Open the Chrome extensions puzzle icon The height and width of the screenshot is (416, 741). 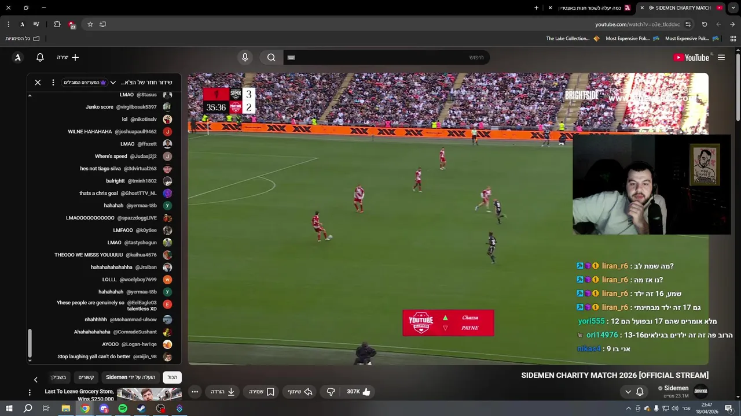57,24
